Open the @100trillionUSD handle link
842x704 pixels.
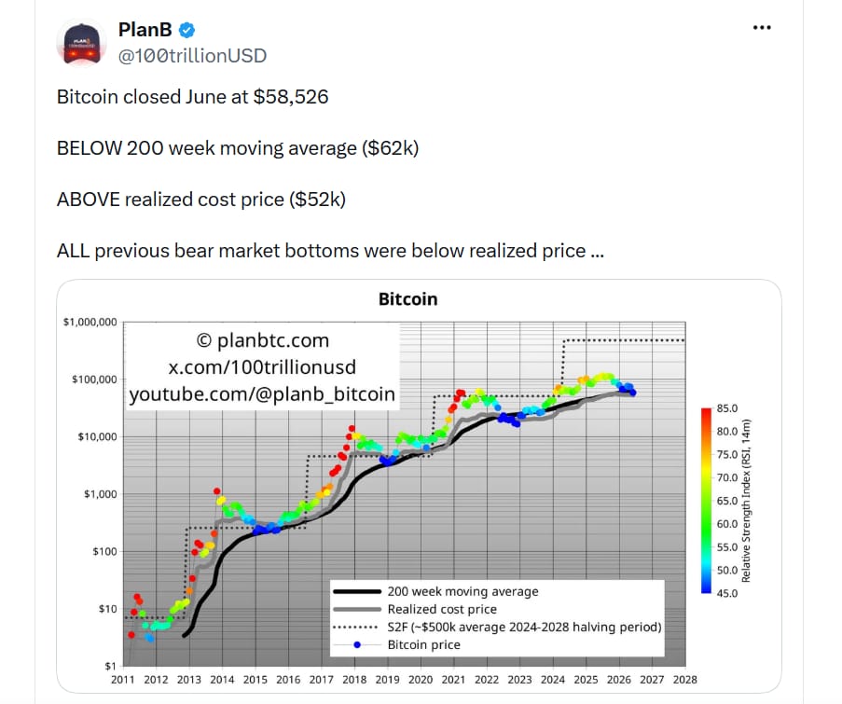(x=192, y=56)
